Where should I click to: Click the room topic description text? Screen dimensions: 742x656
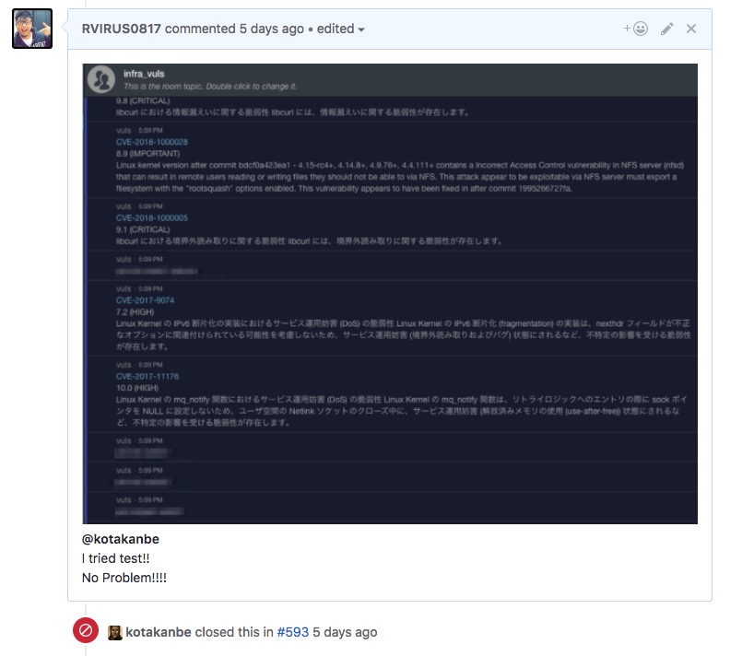[210, 87]
